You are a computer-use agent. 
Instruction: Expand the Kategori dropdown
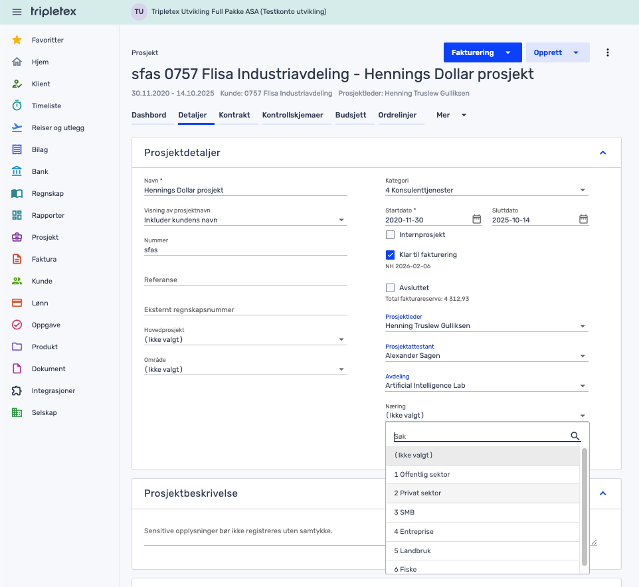[x=583, y=191]
